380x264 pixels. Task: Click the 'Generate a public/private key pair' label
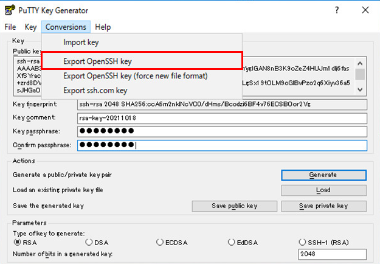(x=62, y=175)
